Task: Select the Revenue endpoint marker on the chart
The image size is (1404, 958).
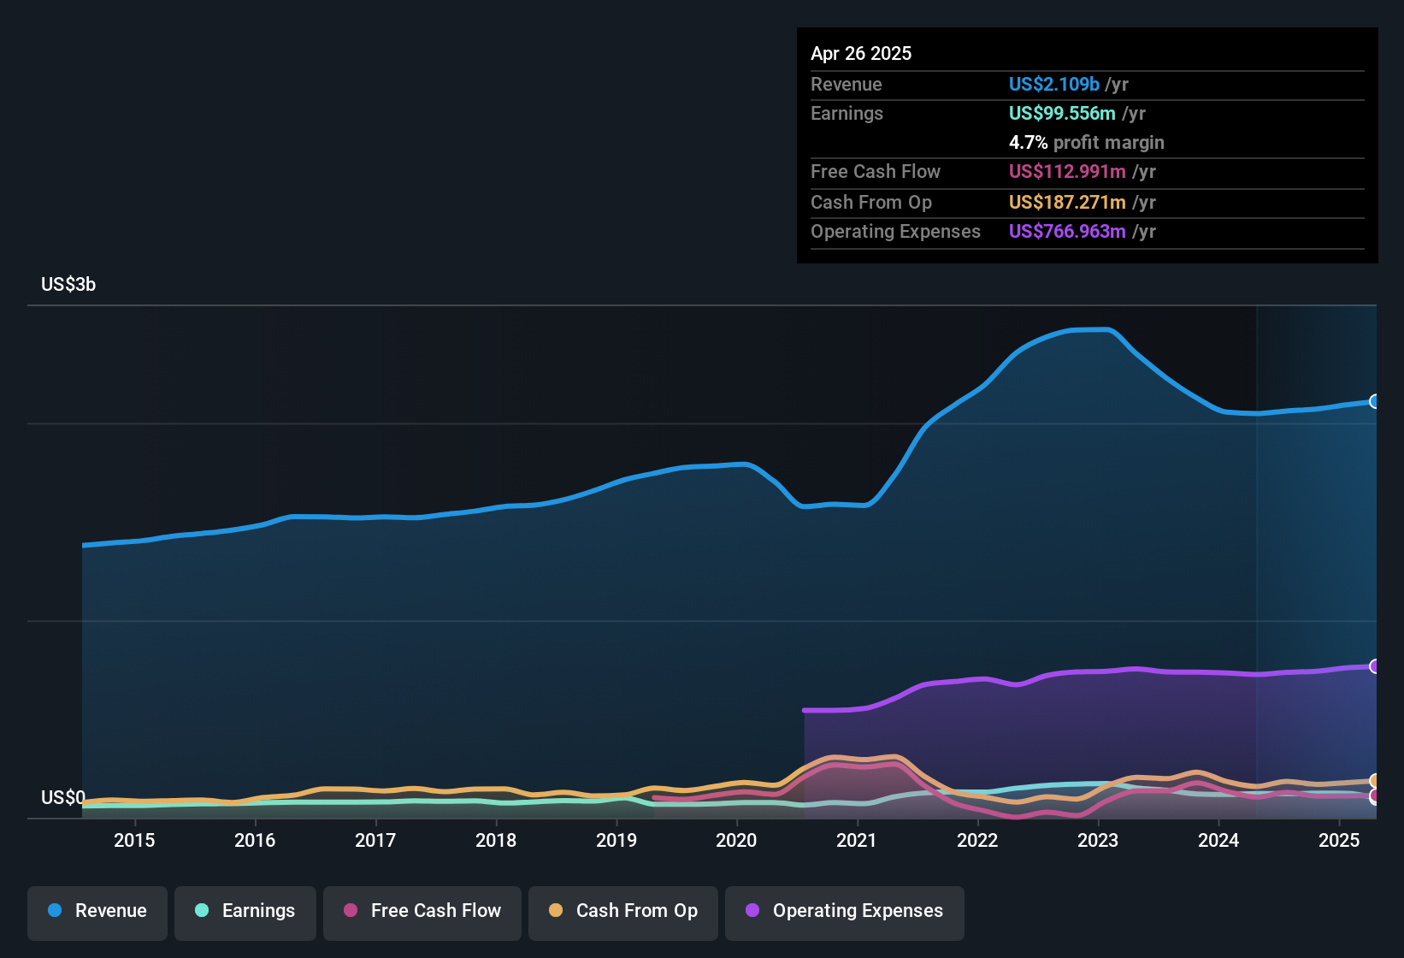Action: (1375, 401)
